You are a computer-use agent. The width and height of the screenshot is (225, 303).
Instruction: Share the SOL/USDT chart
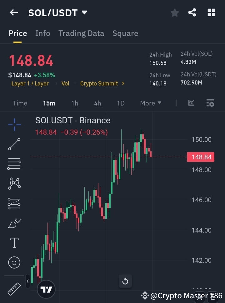[x=192, y=13]
